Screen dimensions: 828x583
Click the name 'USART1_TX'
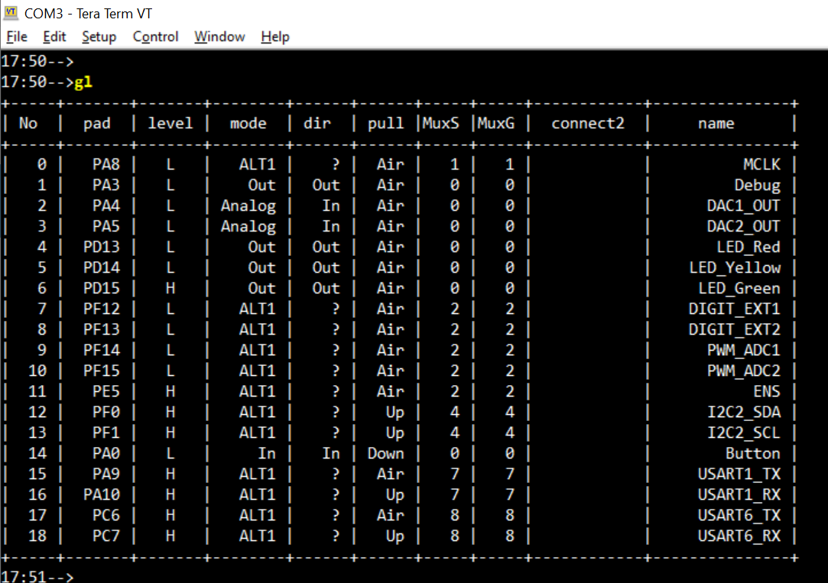739,474
